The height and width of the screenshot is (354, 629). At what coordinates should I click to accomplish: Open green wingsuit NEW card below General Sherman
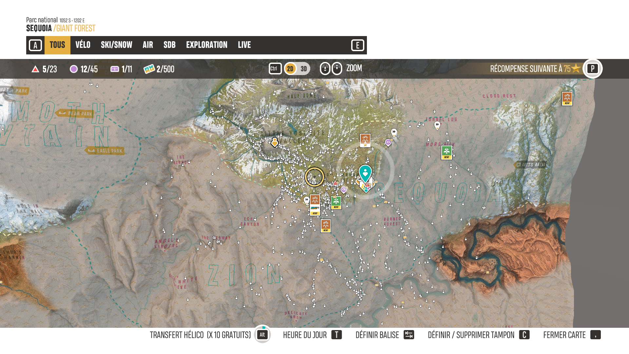pos(336,202)
